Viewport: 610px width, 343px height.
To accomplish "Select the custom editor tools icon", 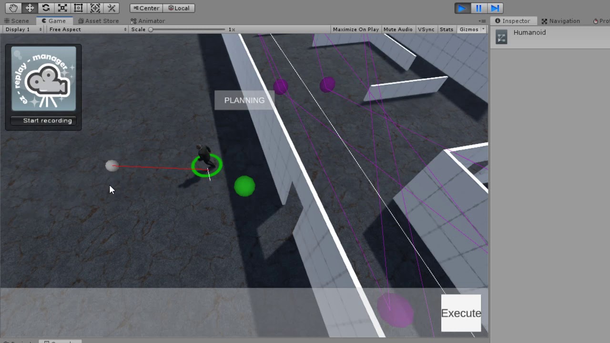I will [112, 8].
